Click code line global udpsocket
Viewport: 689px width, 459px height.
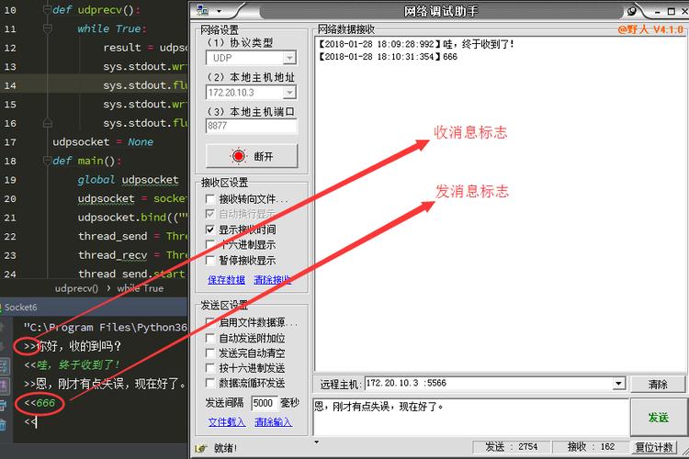tap(128, 180)
